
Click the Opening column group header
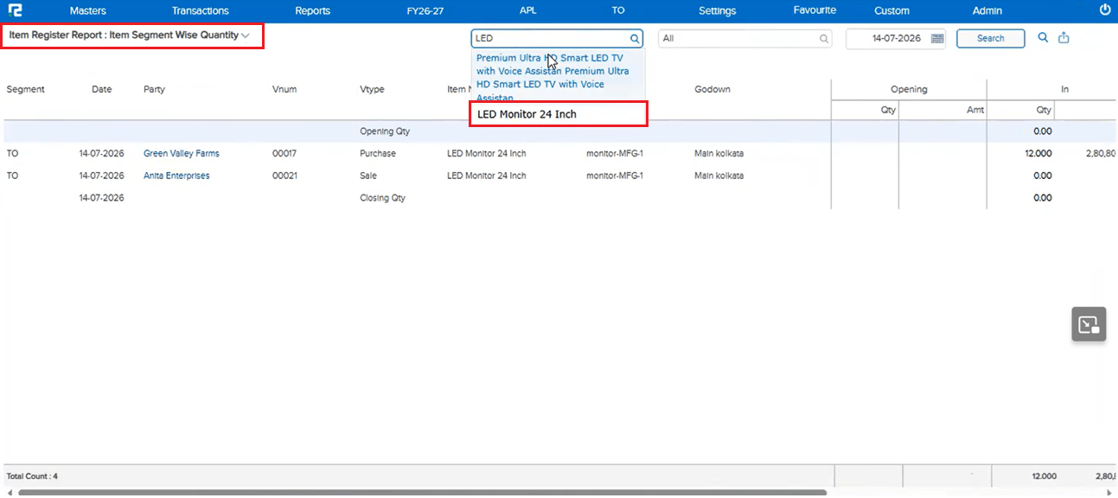click(x=909, y=89)
